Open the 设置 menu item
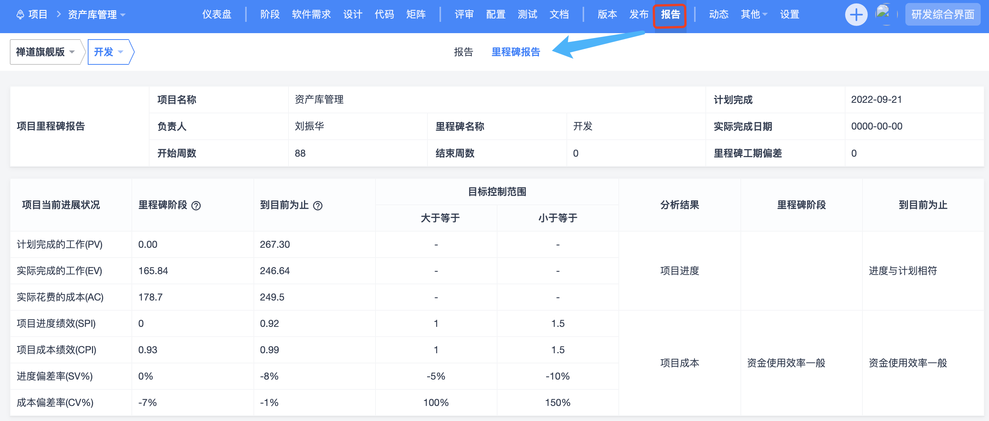This screenshot has height=421, width=989. (789, 15)
